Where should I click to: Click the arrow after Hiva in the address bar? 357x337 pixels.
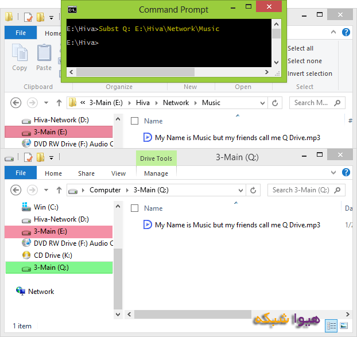[157, 103]
